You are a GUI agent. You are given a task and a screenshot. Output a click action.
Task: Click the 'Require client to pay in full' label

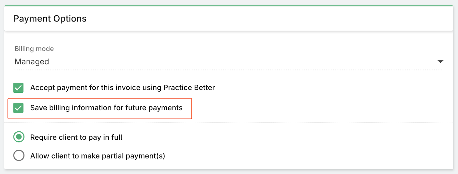pos(76,137)
